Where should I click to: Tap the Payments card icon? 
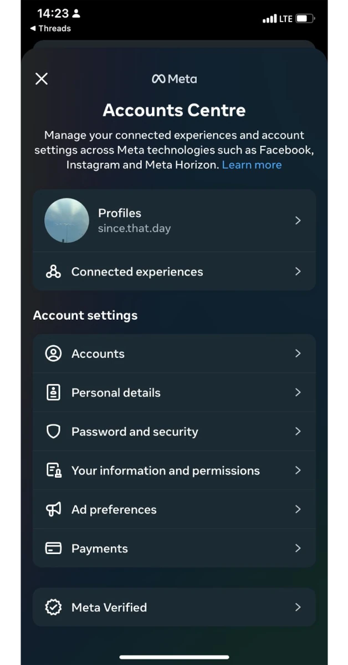pos(53,549)
